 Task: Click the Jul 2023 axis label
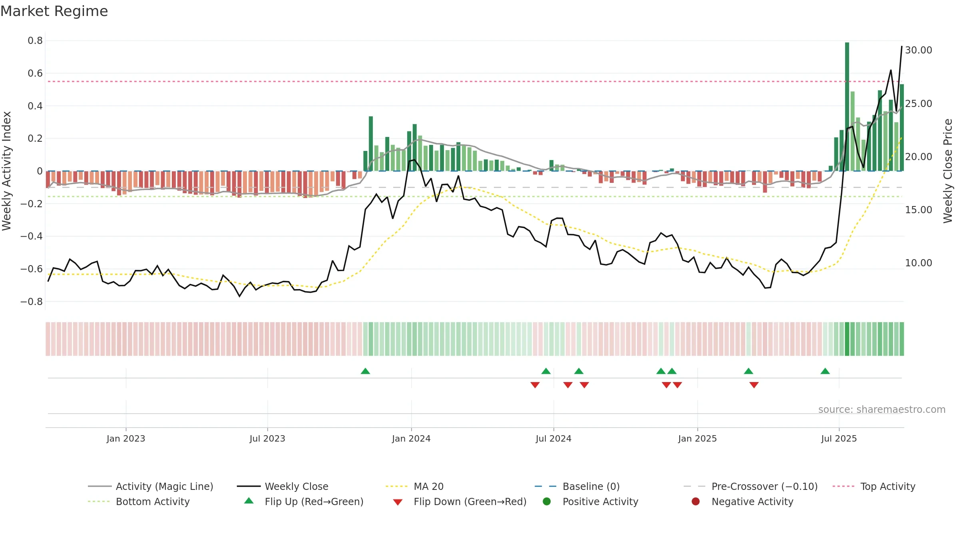tap(267, 438)
